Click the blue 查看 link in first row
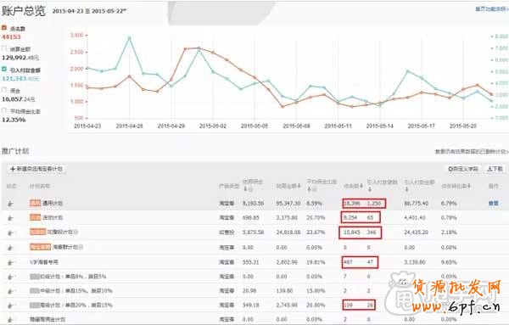The image size is (509, 325). [494, 204]
